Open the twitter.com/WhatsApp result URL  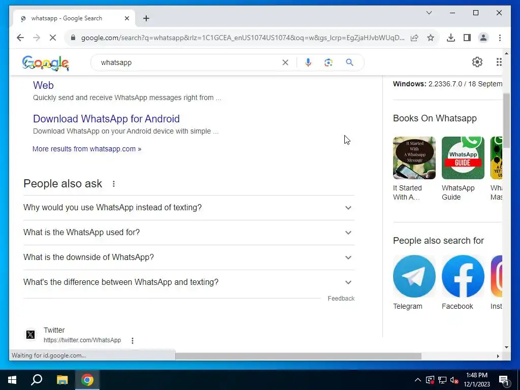click(82, 340)
